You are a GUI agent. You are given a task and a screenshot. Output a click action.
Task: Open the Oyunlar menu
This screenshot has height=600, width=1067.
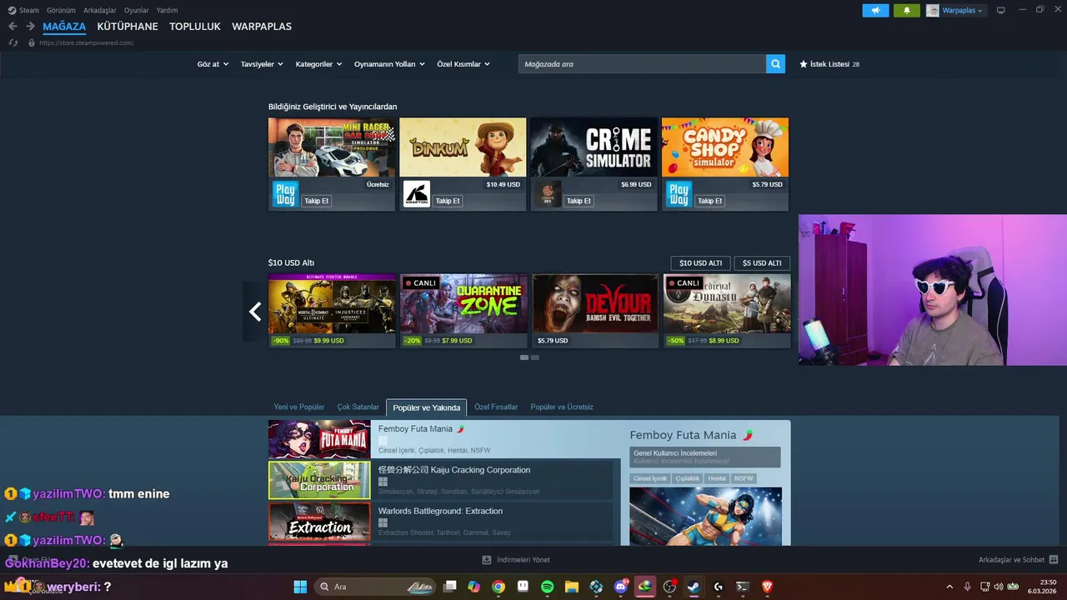click(137, 11)
